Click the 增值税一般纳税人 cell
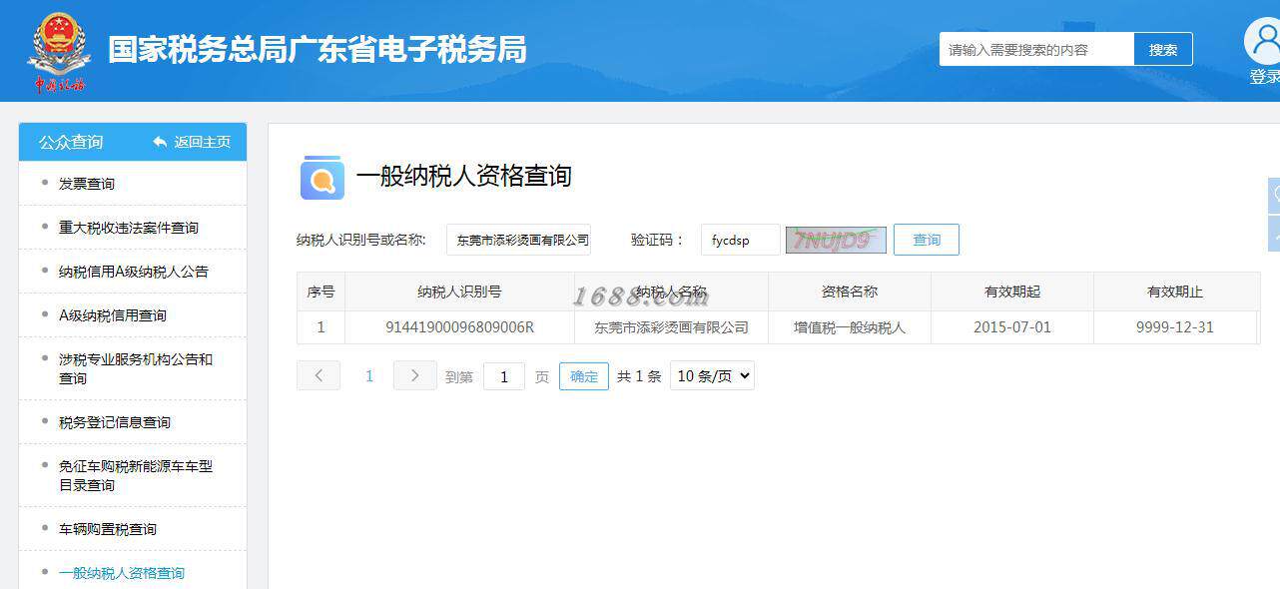This screenshot has height=589, width=1280. [x=850, y=326]
